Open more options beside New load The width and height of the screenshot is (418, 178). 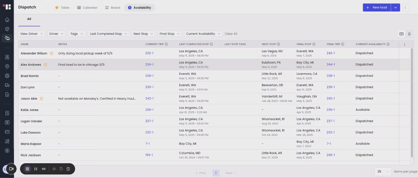pyautogui.click(x=406, y=8)
